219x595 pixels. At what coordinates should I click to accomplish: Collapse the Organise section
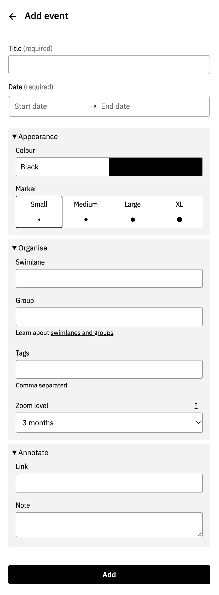(30, 248)
